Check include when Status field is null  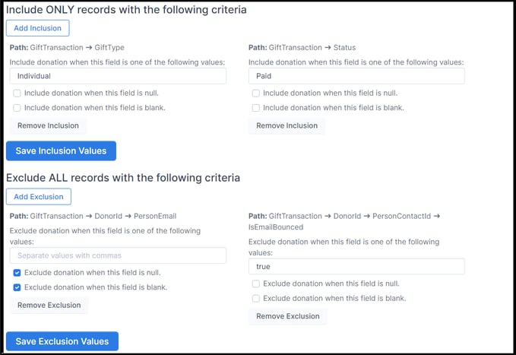(x=255, y=94)
